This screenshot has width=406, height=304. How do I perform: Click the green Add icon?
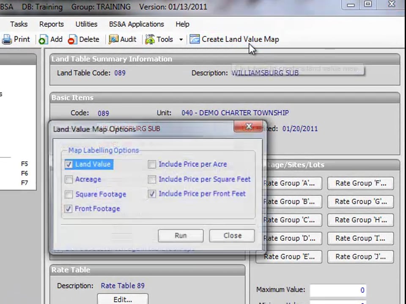pos(43,40)
